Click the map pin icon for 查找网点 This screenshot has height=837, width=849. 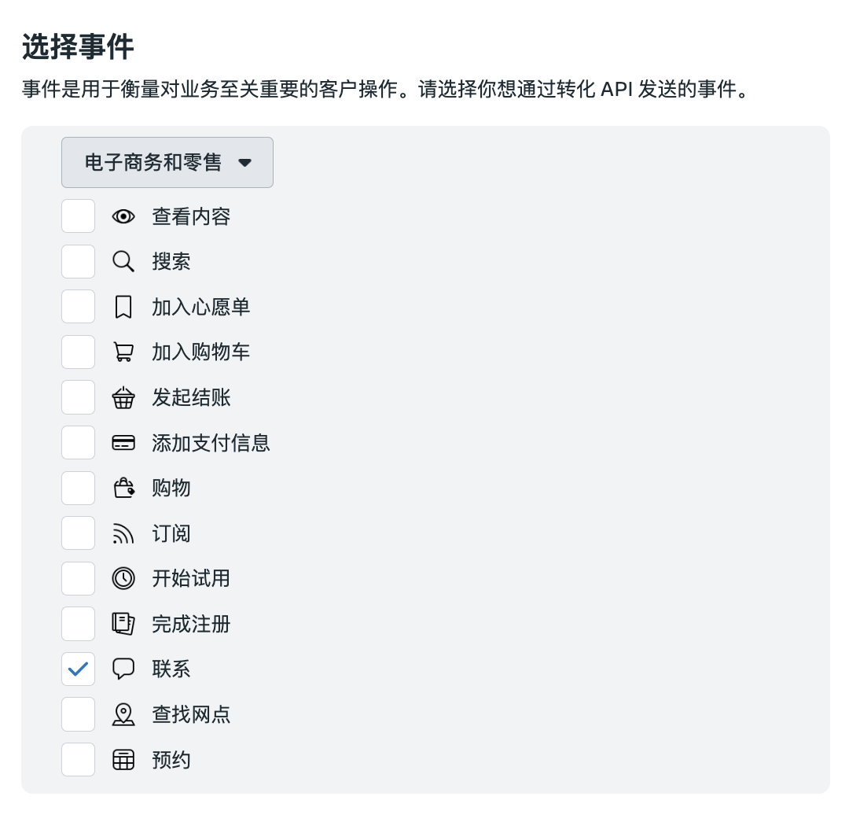pyautogui.click(x=123, y=714)
